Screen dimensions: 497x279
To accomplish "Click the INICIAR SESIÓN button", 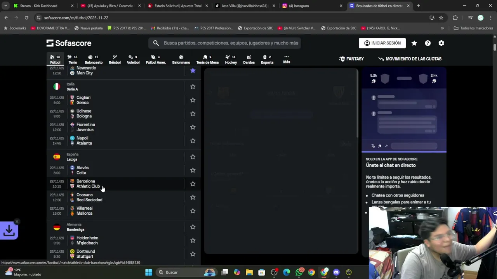I will [382, 43].
